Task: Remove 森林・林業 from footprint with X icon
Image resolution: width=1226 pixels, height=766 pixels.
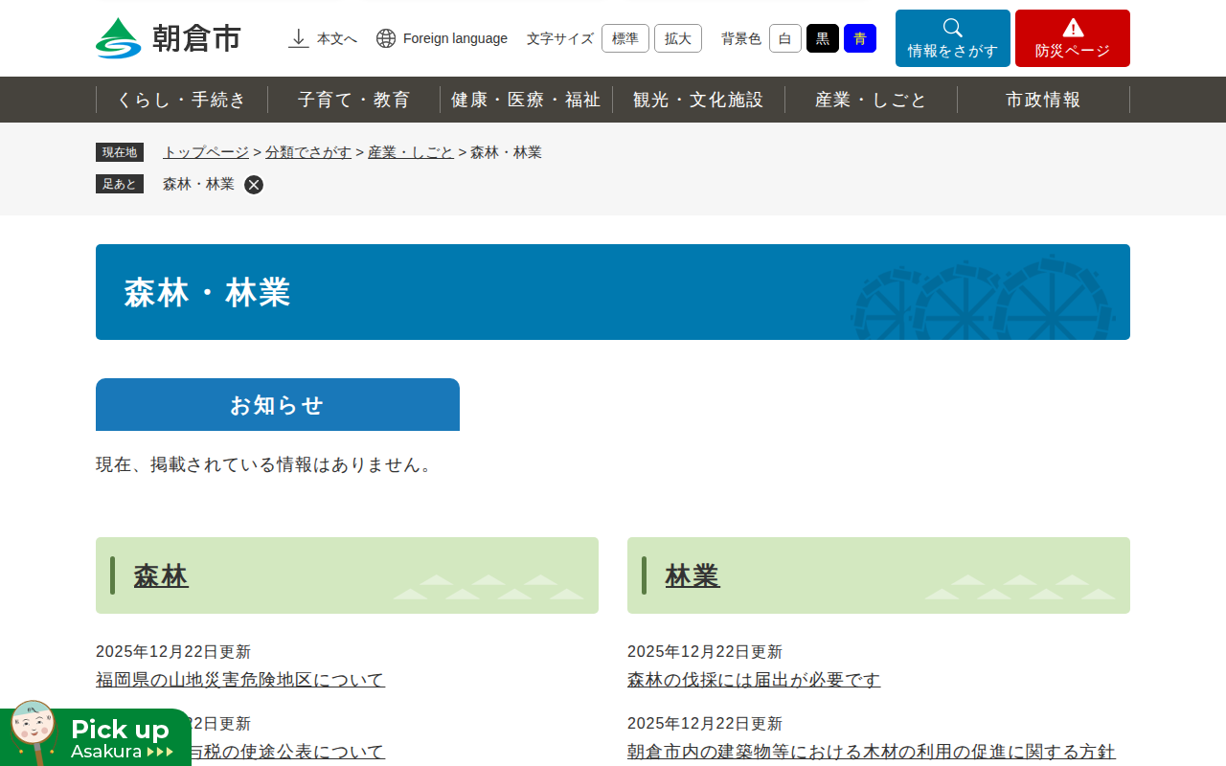Action: pos(254,185)
